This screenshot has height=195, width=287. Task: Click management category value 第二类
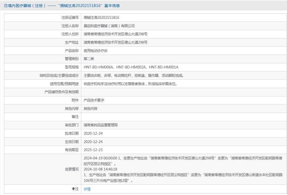coord(89,59)
